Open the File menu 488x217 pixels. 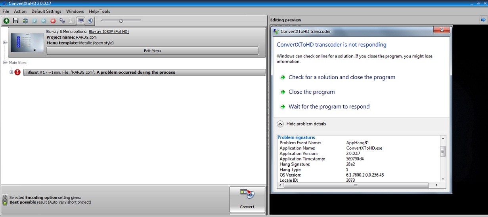[6, 11]
